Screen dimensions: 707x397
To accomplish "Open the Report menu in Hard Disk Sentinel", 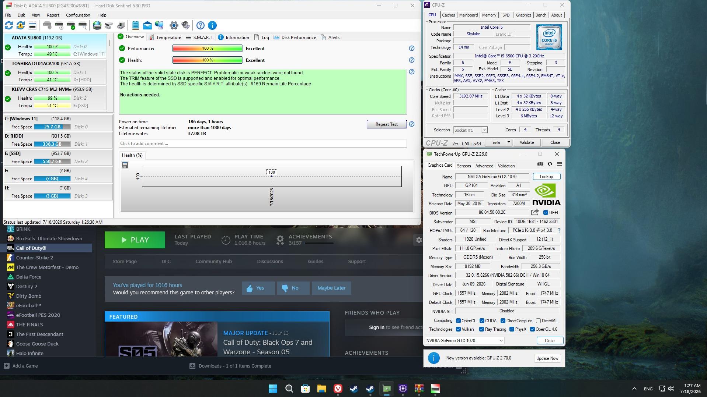I will pos(53,15).
